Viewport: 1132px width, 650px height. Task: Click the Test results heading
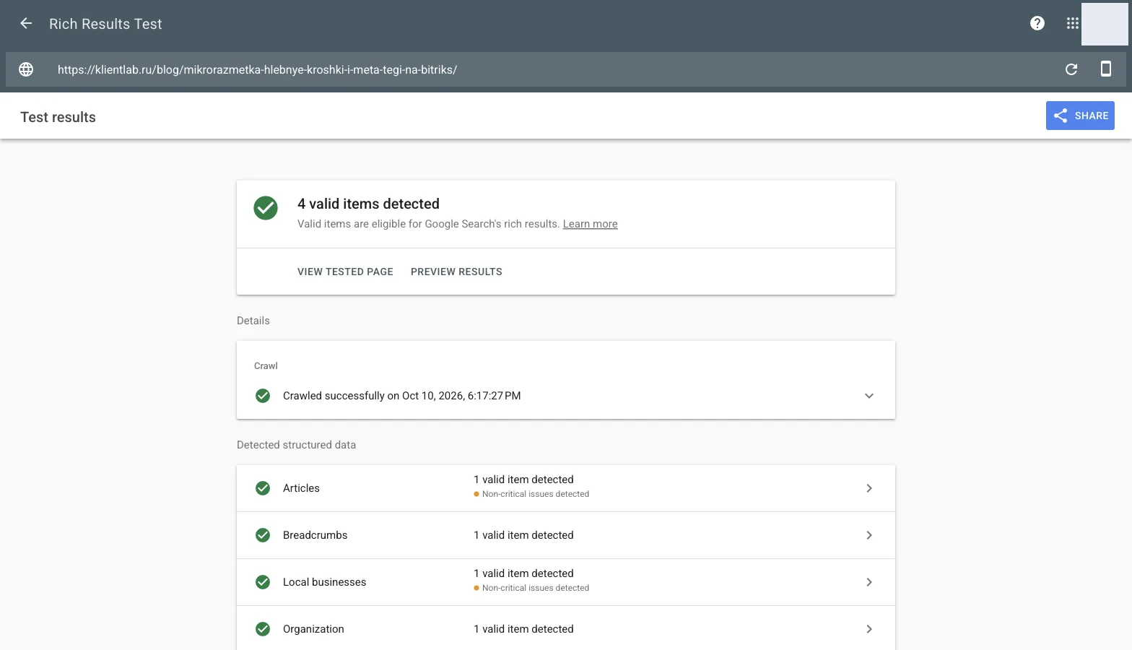(x=58, y=117)
